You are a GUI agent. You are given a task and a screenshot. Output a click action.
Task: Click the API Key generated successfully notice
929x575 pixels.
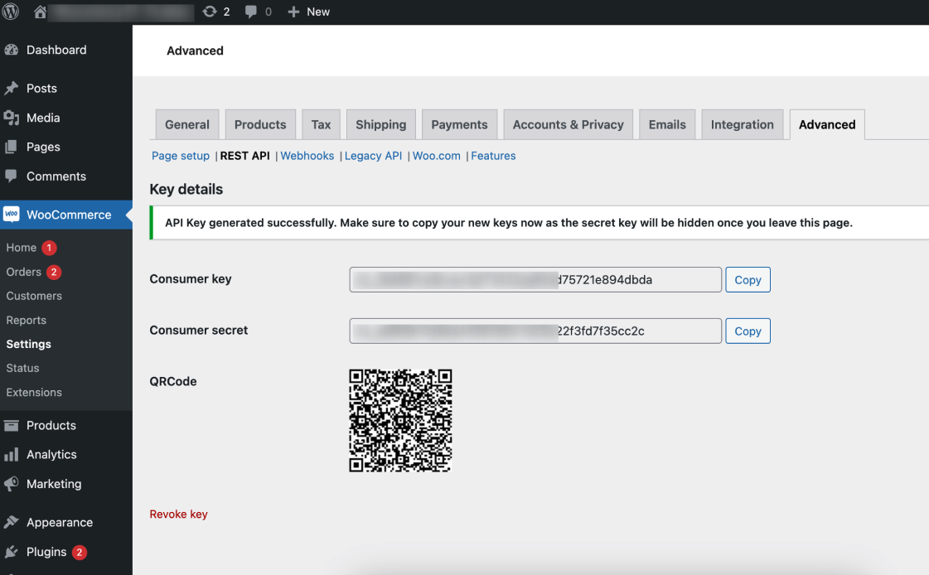[x=539, y=223]
